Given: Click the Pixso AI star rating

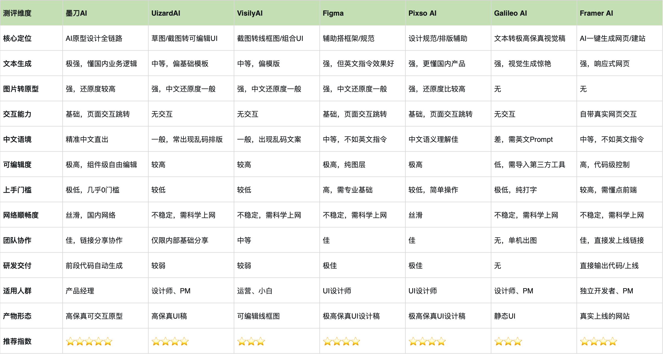Looking at the screenshot, I should [427, 341].
